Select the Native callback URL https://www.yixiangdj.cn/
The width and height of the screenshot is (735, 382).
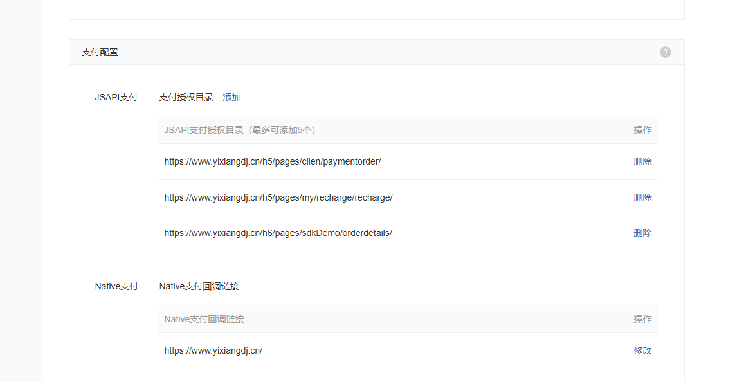[213, 350]
